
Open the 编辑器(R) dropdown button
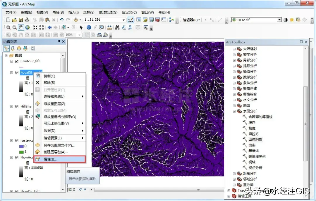pos(191,20)
